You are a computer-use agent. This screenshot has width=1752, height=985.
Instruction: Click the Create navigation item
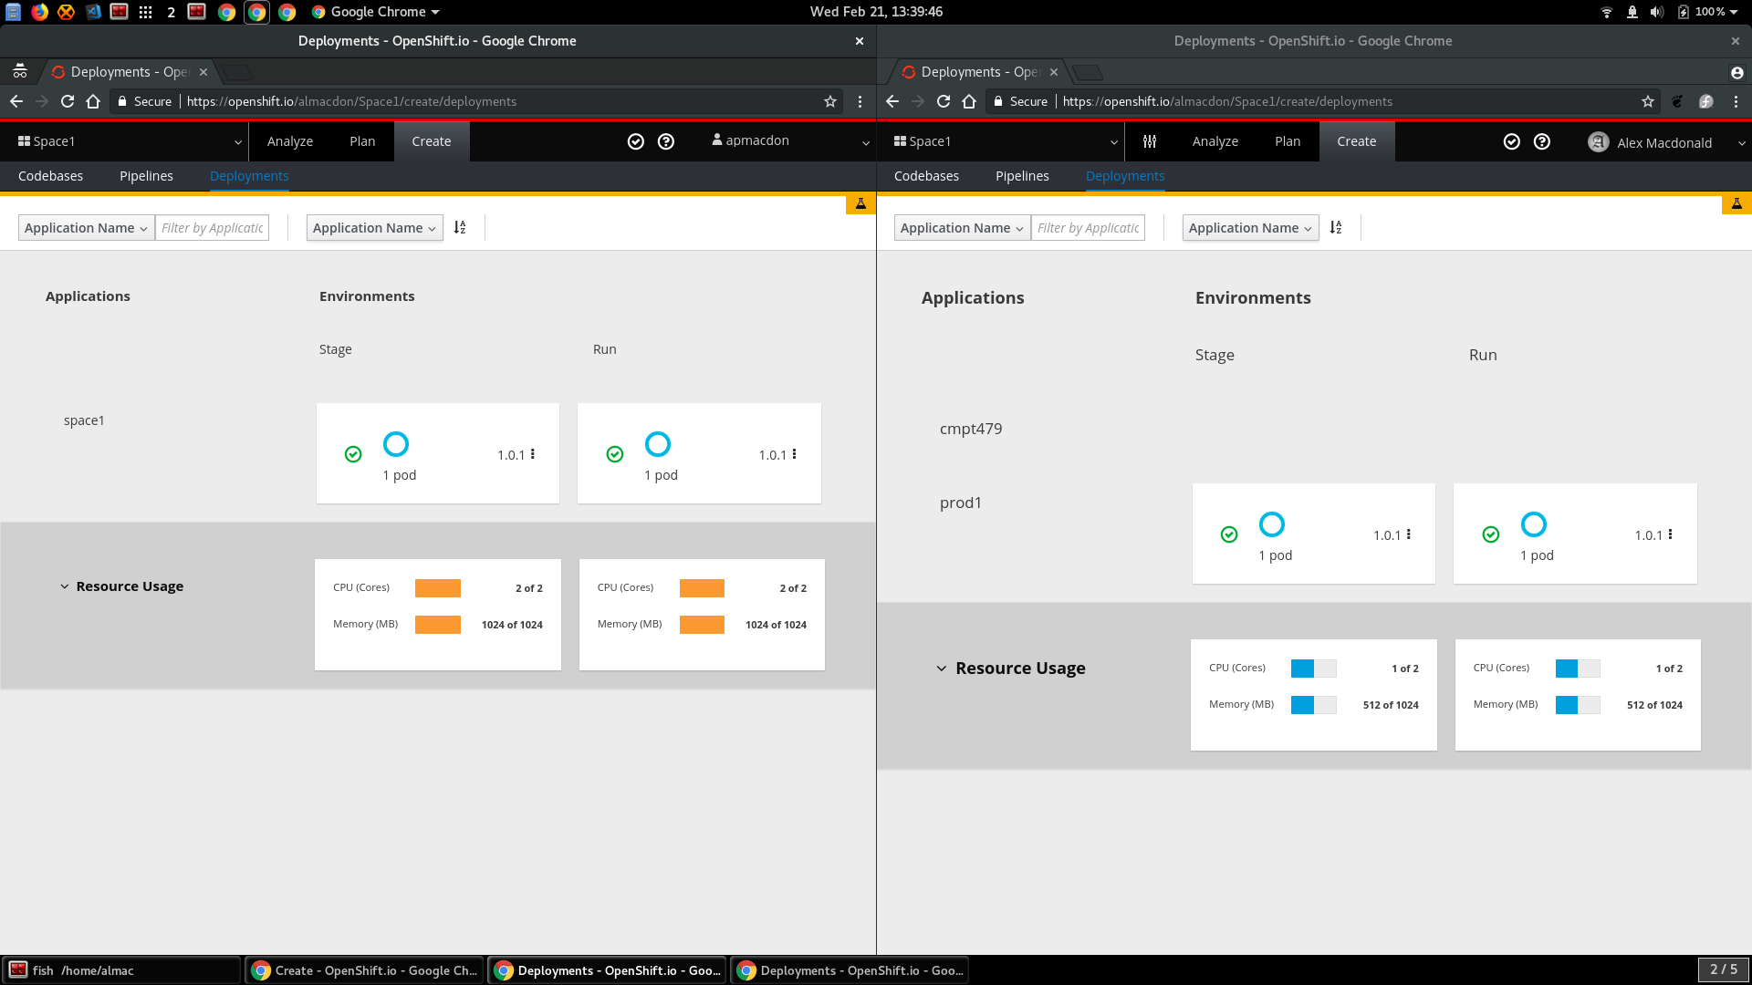point(431,140)
